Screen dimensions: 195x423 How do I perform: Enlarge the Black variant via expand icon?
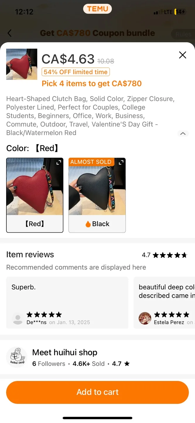tap(121, 162)
